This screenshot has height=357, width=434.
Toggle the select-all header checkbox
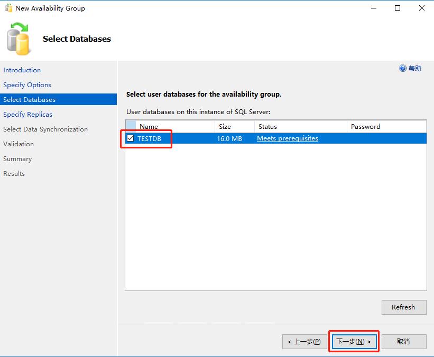pos(131,127)
